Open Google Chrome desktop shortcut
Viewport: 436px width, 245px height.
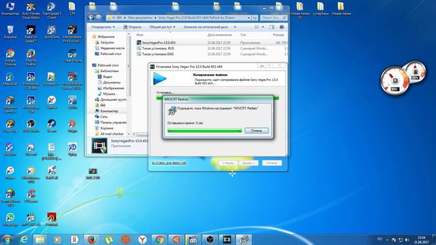coord(10,57)
